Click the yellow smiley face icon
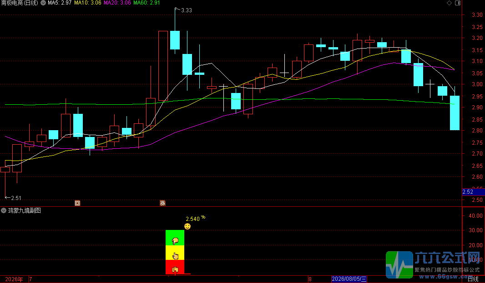The image size is (485, 283). pyautogui.click(x=187, y=227)
